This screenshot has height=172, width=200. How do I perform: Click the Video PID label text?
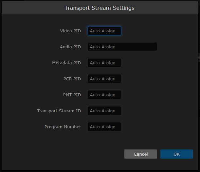[x=70, y=31]
